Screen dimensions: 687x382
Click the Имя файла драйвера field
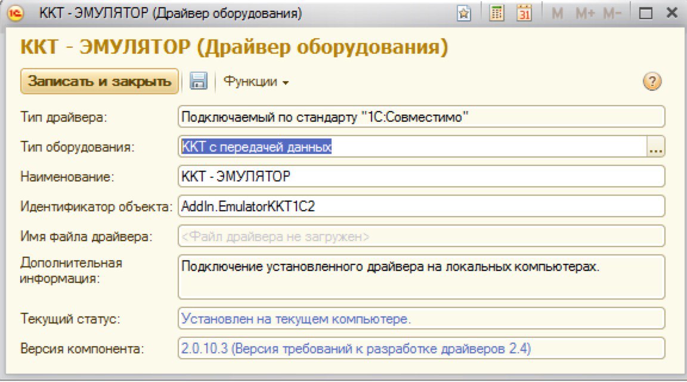coord(422,236)
